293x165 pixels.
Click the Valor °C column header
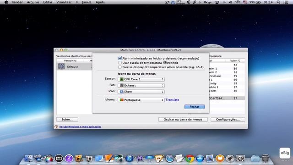tap(235, 60)
